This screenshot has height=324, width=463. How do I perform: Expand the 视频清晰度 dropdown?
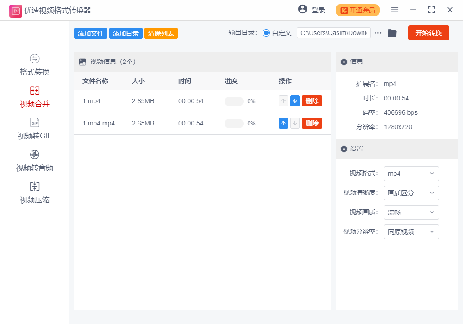(411, 193)
